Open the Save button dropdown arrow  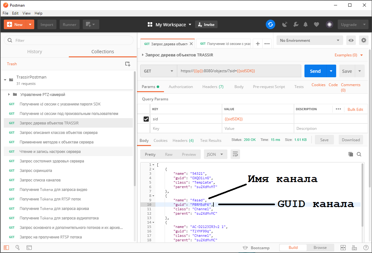(x=360, y=71)
